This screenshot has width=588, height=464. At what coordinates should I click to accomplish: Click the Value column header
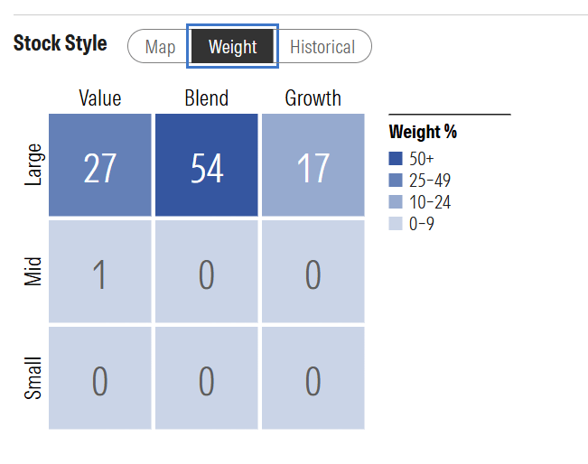click(99, 97)
